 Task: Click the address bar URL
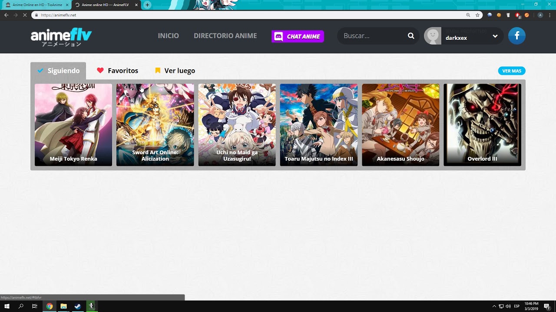pyautogui.click(x=59, y=15)
